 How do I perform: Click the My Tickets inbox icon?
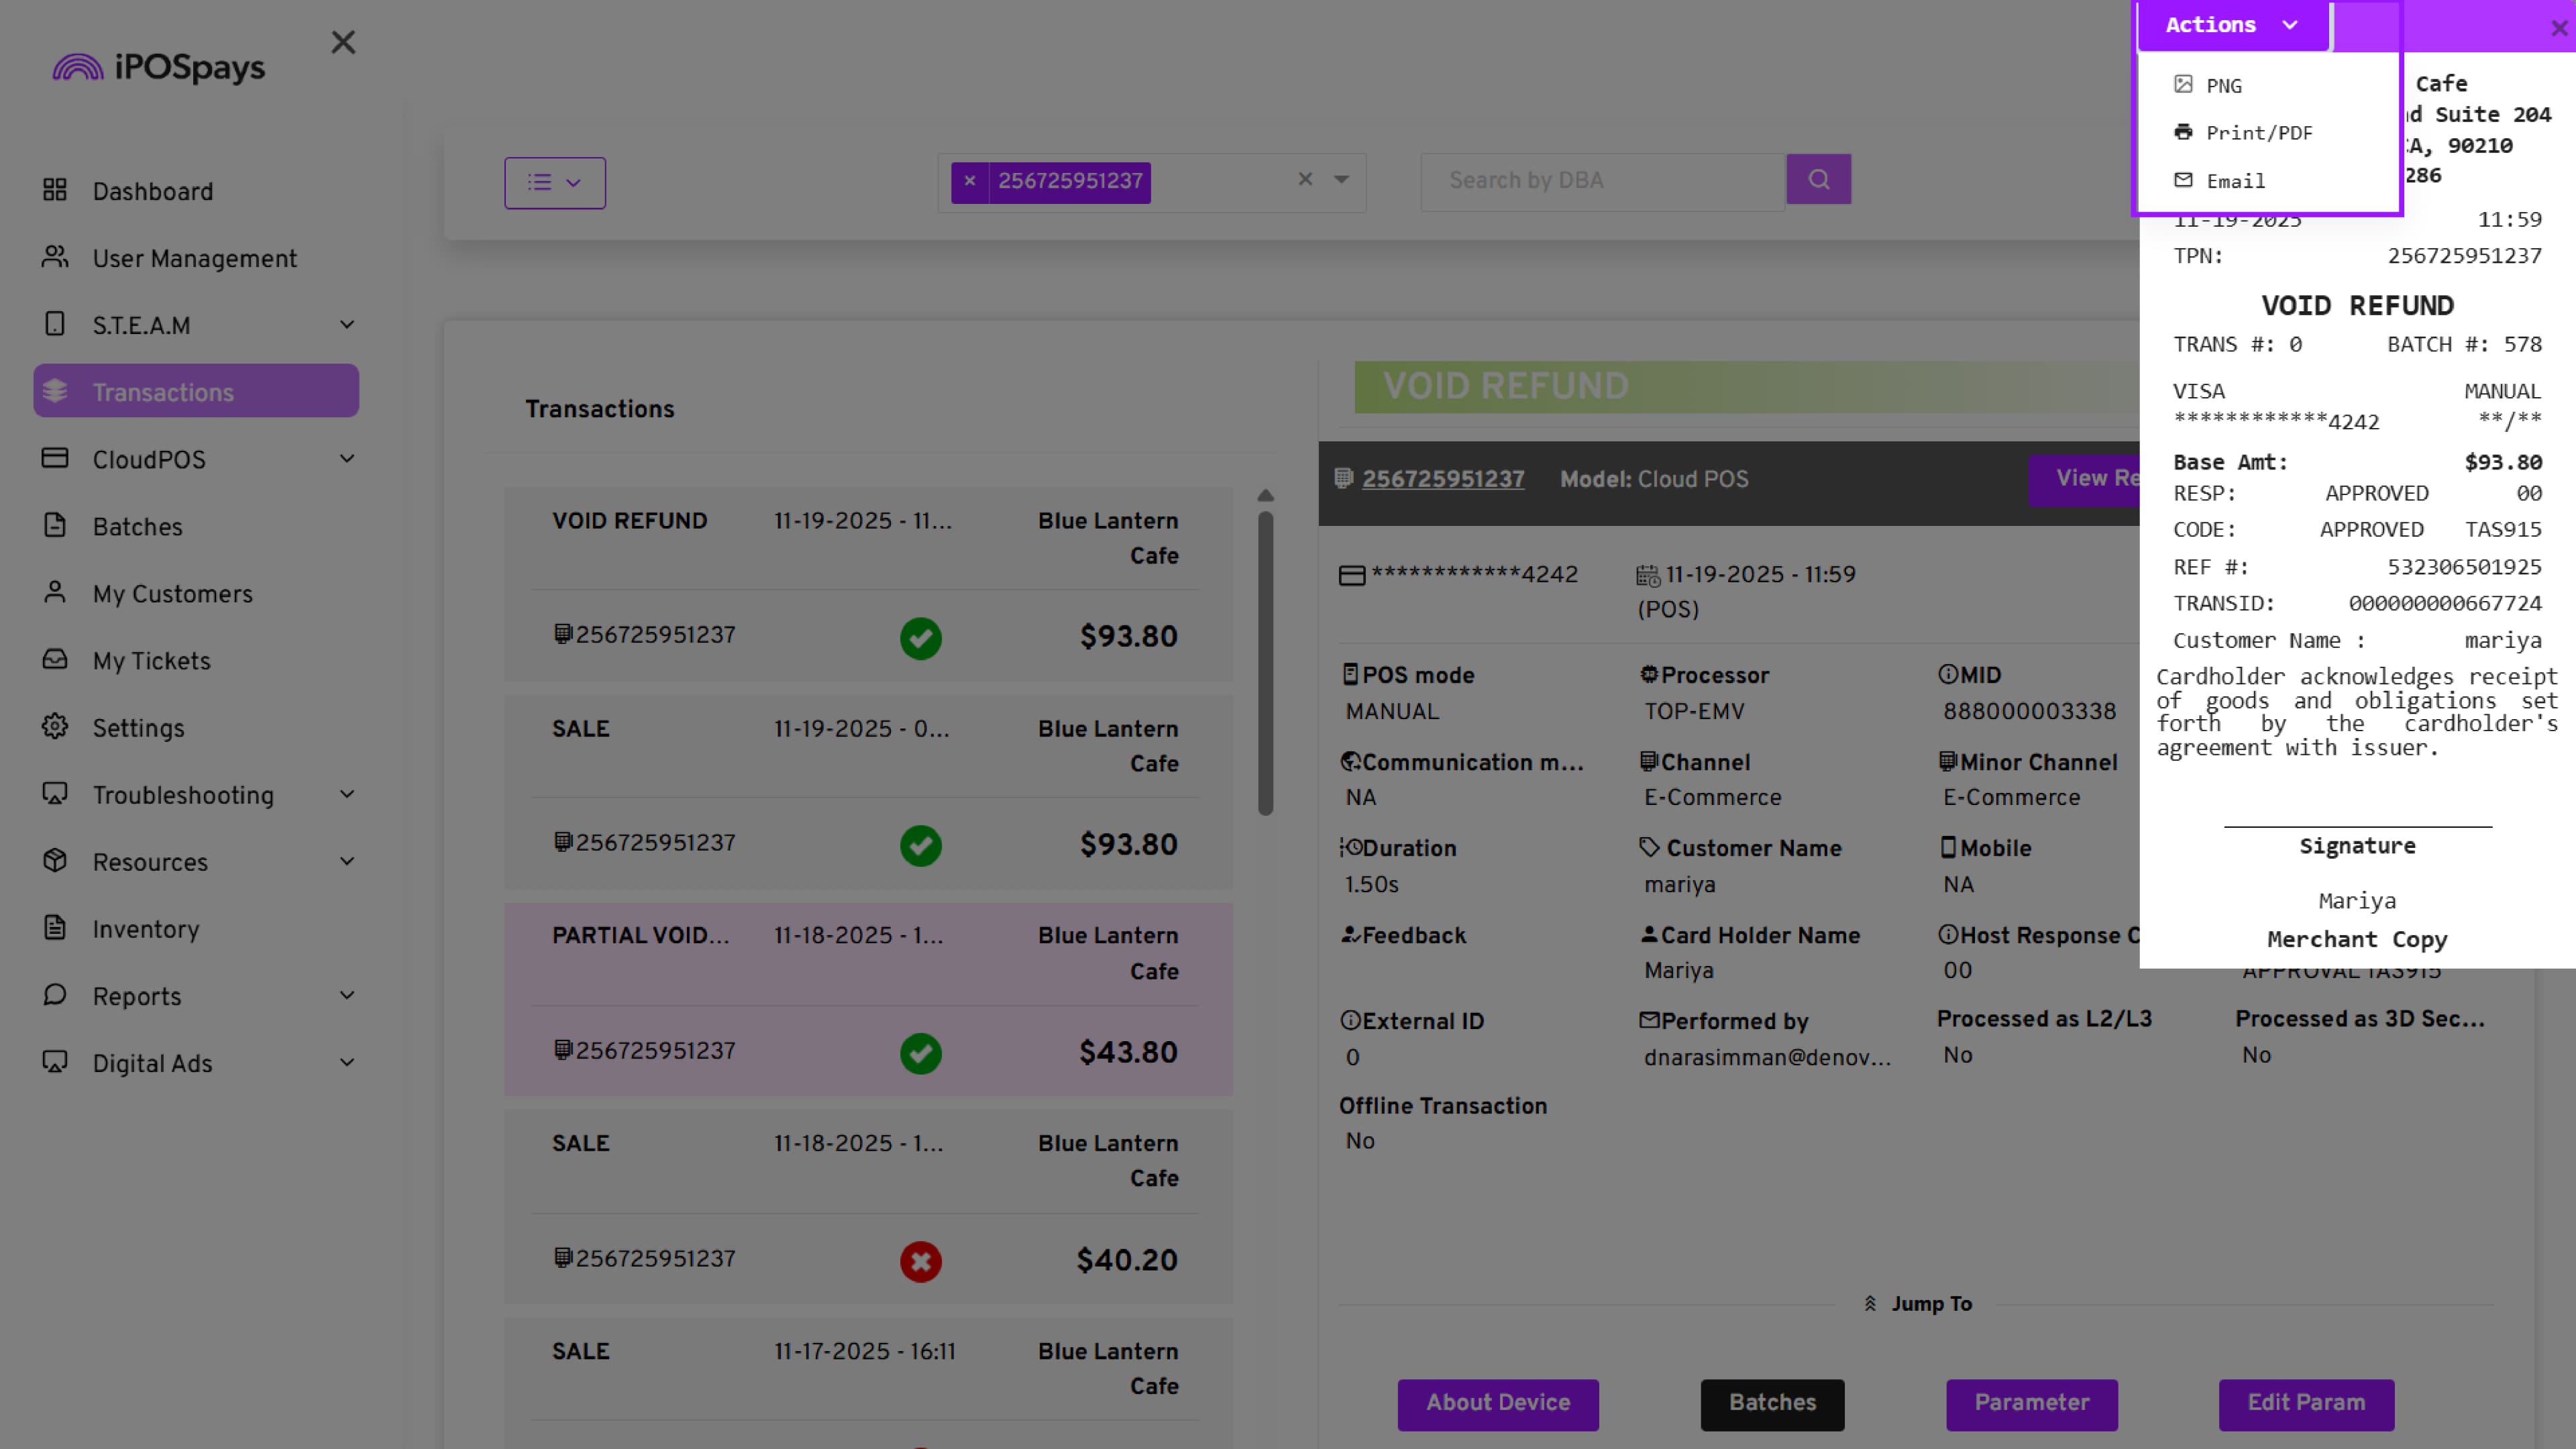coord(55,660)
